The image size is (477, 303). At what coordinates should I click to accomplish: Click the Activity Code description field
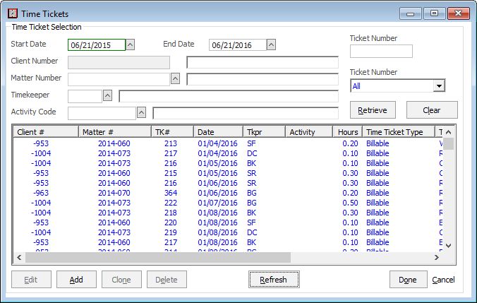coord(246,113)
